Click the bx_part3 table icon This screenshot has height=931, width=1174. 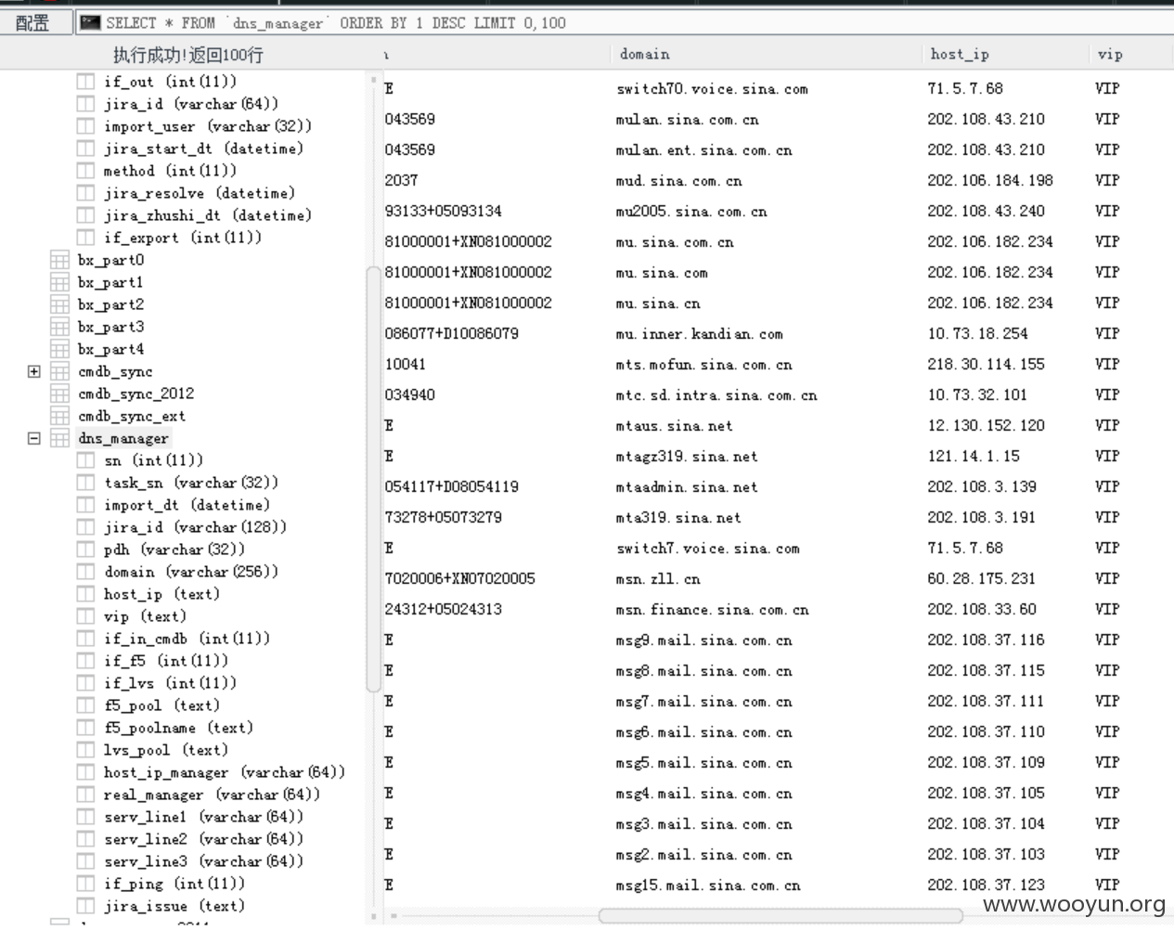[x=59, y=327]
